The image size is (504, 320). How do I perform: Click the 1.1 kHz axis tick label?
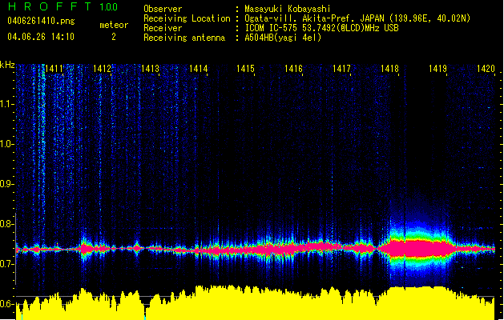(6, 104)
